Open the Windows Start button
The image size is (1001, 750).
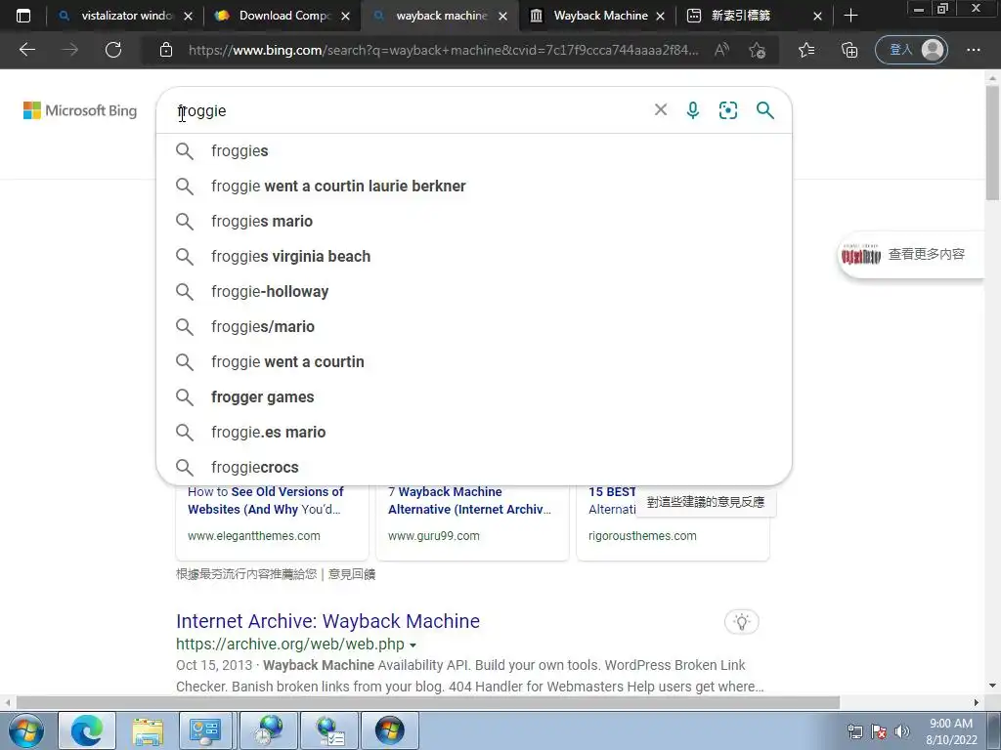[x=25, y=730]
